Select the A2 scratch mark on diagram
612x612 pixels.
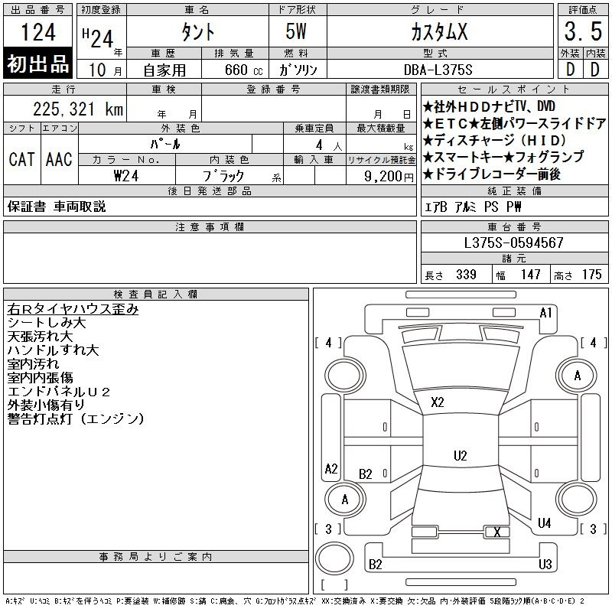[x=331, y=469]
